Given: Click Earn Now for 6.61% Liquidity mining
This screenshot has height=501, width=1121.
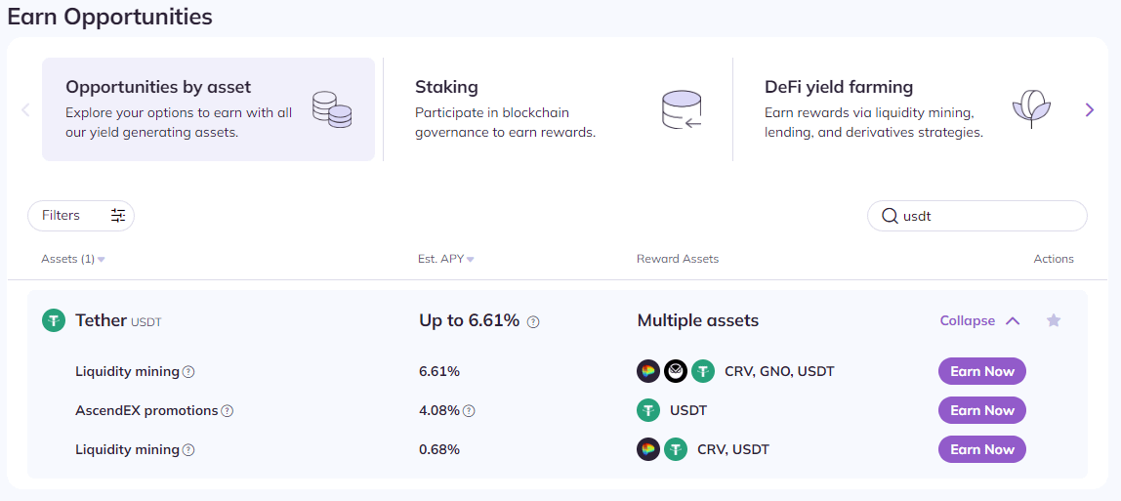Looking at the screenshot, I should (x=981, y=371).
